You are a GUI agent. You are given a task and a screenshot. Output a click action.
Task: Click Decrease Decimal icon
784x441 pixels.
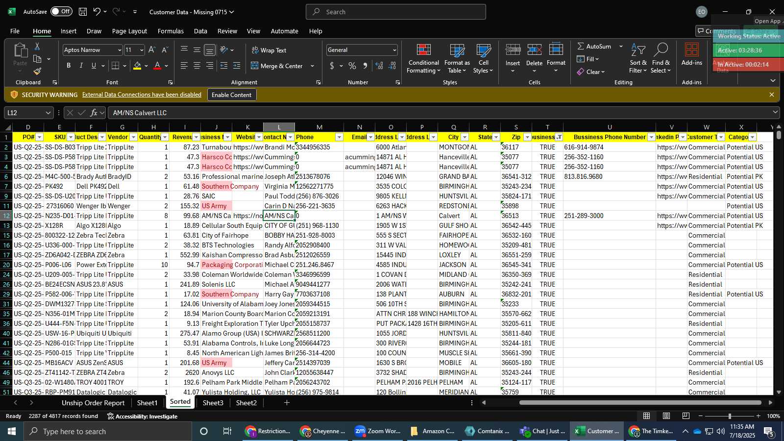(x=392, y=66)
